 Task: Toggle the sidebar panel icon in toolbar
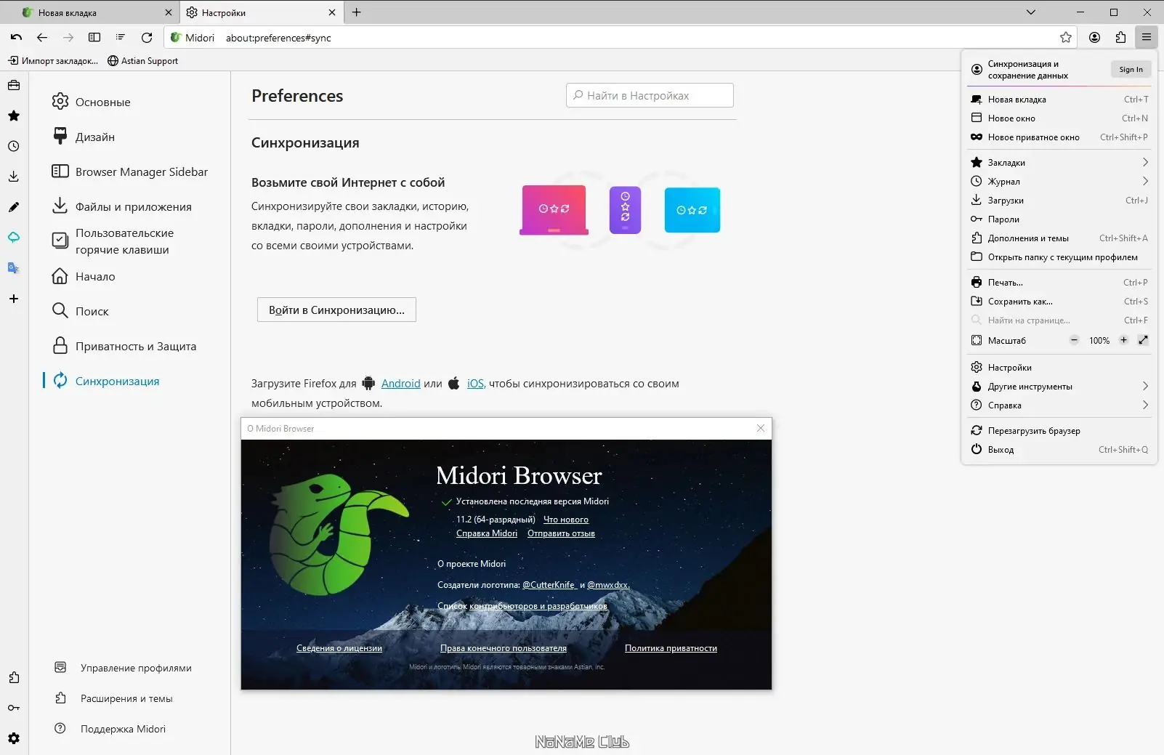pos(94,38)
